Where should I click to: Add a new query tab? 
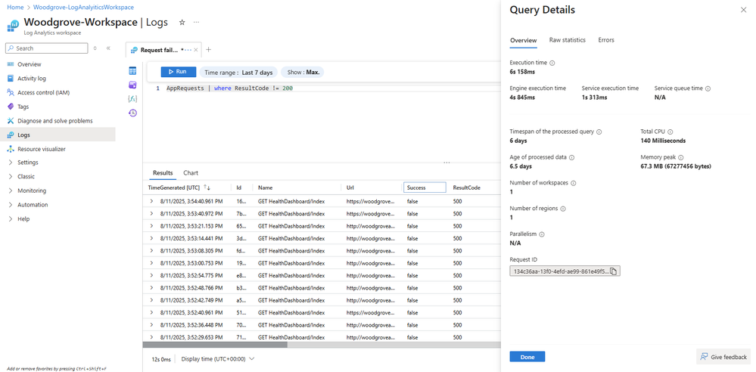pos(209,50)
